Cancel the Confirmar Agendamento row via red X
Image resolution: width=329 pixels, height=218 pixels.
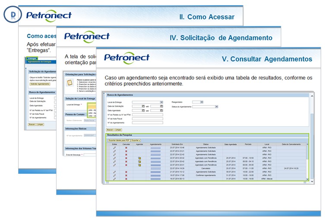126,175
